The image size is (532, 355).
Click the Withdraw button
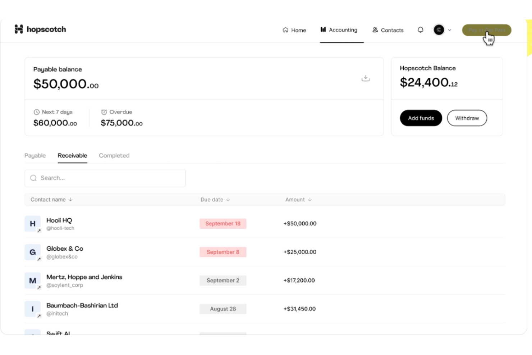(467, 118)
